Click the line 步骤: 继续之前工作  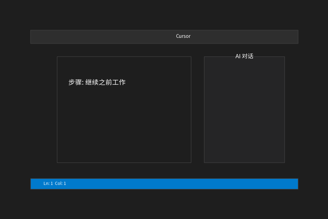97,82
